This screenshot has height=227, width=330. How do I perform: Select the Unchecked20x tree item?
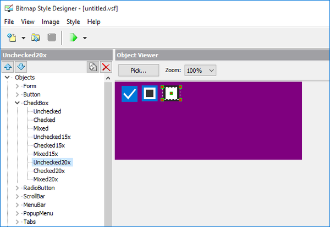click(x=52, y=163)
